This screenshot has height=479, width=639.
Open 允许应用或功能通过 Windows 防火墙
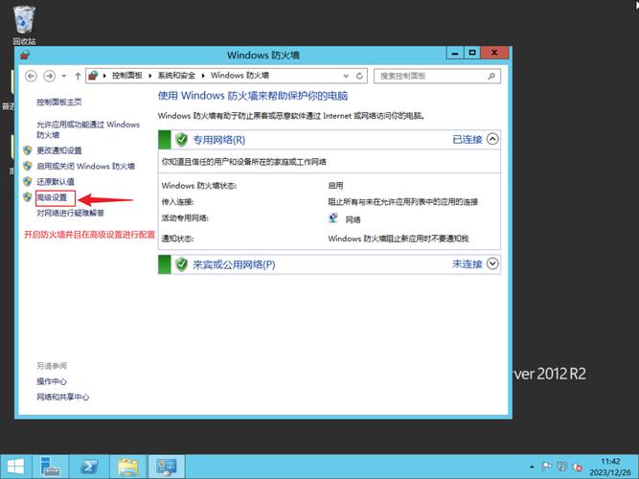(88, 129)
